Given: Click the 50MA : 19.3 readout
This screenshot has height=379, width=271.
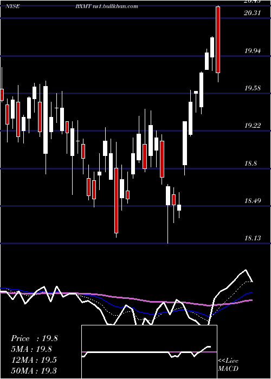Looking at the screenshot, I should click(34, 370).
